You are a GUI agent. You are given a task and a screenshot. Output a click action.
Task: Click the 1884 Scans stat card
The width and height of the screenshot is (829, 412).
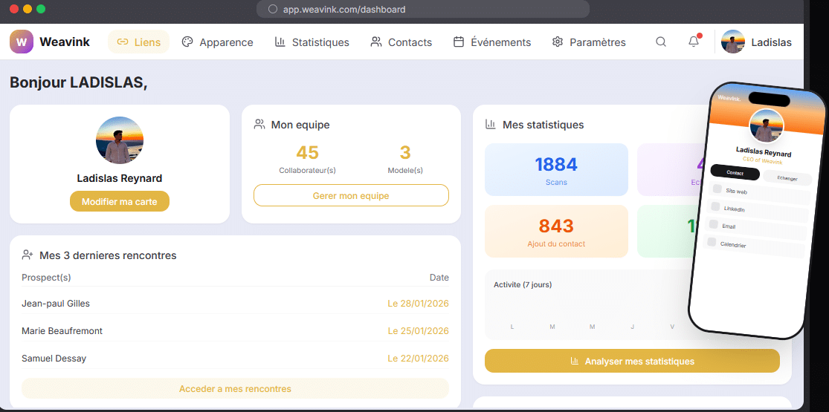(x=556, y=169)
